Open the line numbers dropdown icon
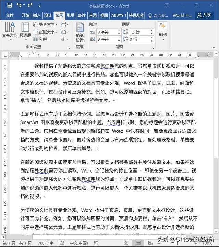Screen dimensions: 219x247 65,32
